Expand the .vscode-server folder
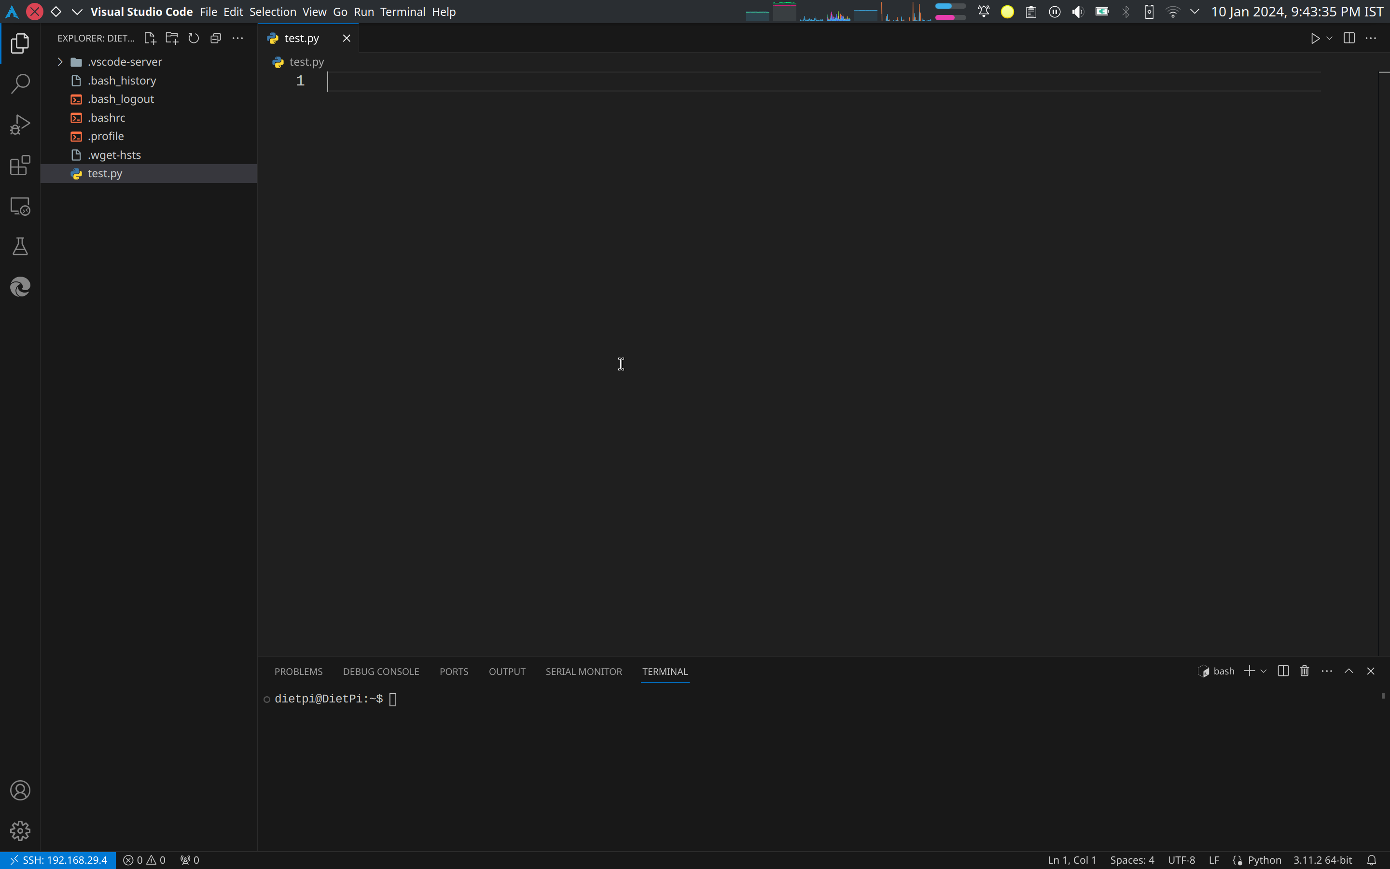Viewport: 1390px width, 869px height. pyautogui.click(x=60, y=62)
